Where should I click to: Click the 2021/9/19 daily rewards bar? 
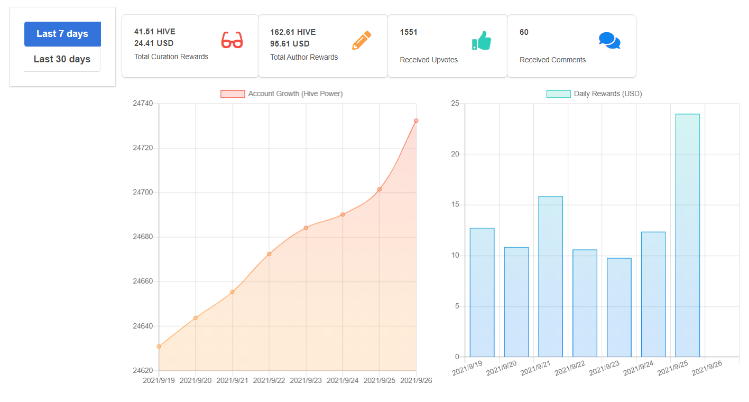click(x=482, y=292)
